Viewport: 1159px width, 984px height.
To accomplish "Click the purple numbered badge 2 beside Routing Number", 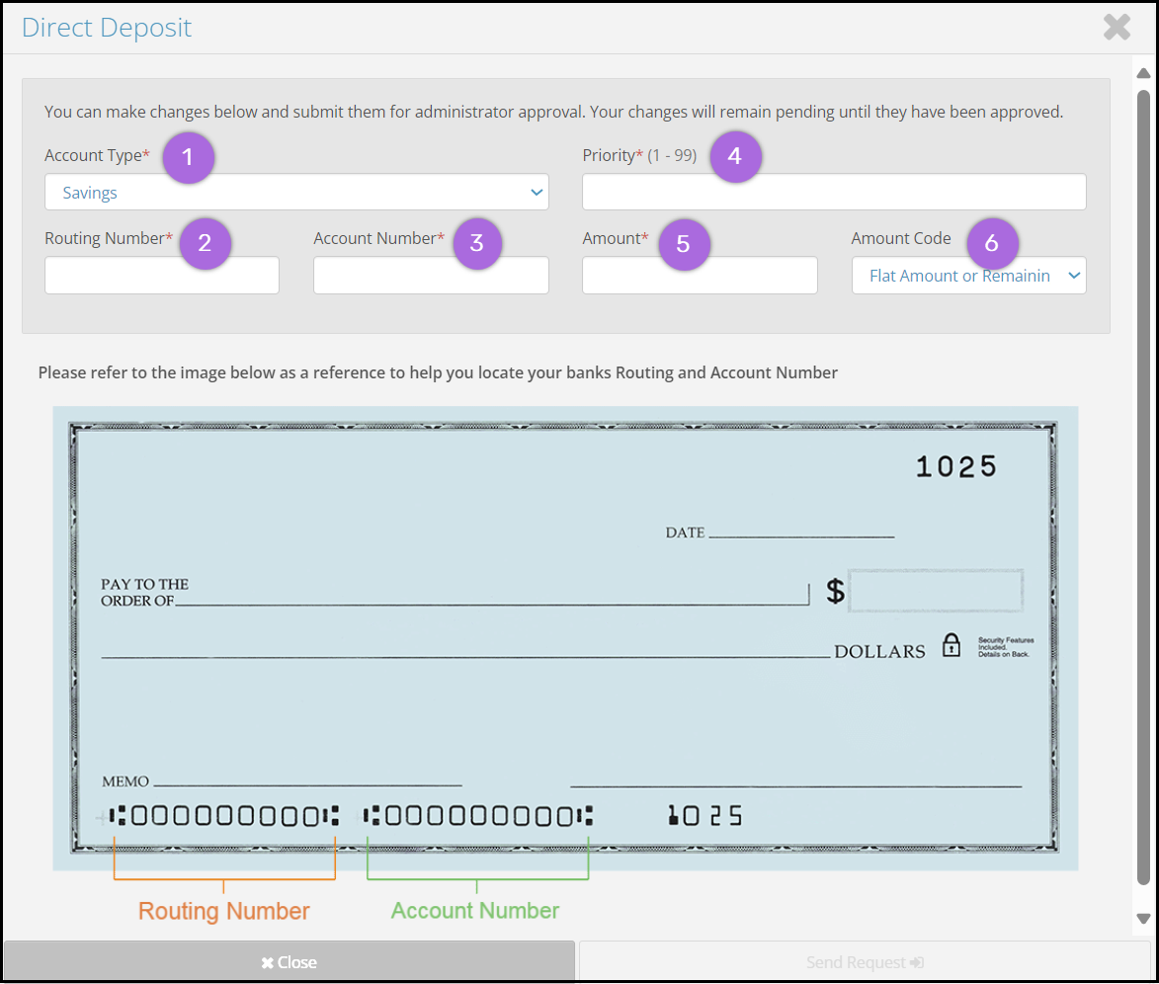I will 206,243.
